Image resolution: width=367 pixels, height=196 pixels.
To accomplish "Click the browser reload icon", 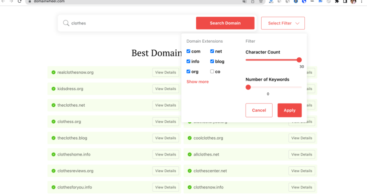I will (x=19, y=2).
